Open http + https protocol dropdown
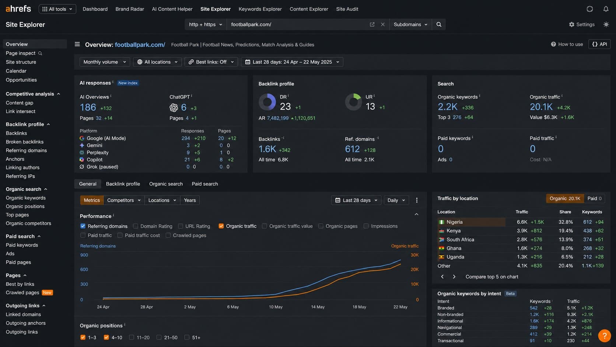 point(206,24)
